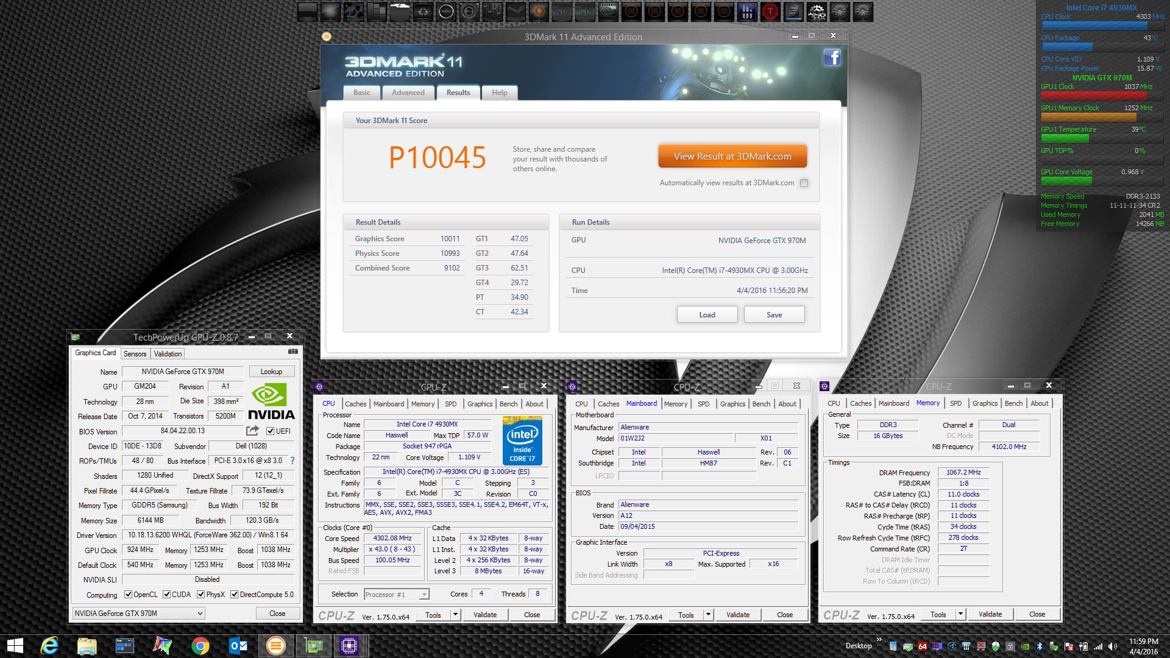
Task: Open the GPU selector dropdown in GPU-Z
Action: (138, 614)
